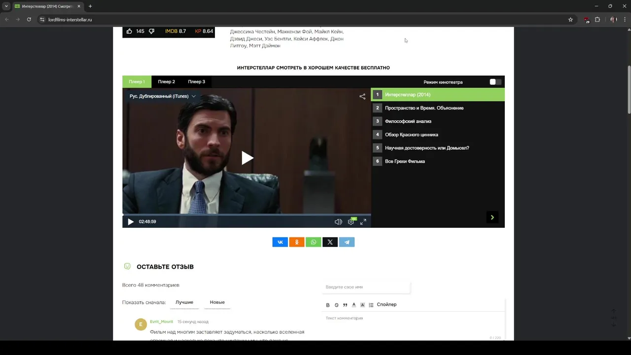Viewport: 631px width, 355px height.
Task: View site information icon in address bar
Action: pos(42,20)
